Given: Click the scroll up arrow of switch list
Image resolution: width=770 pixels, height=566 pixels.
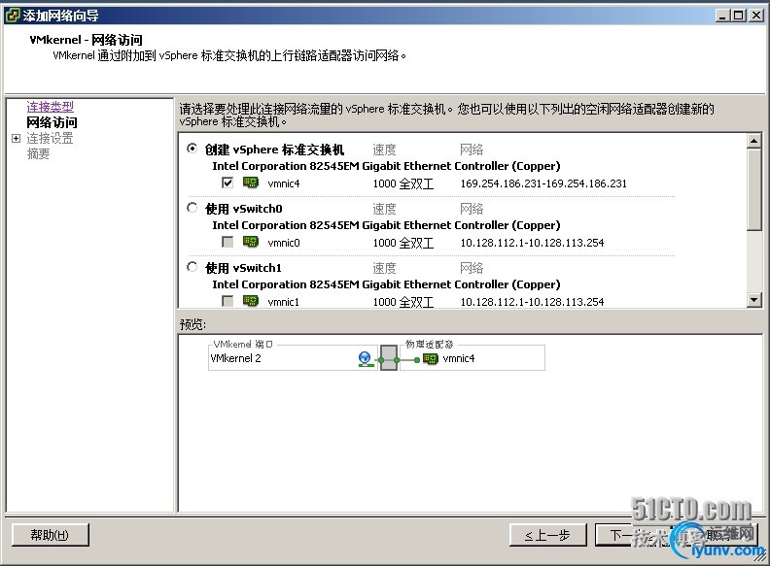Looking at the screenshot, I should click(x=754, y=141).
